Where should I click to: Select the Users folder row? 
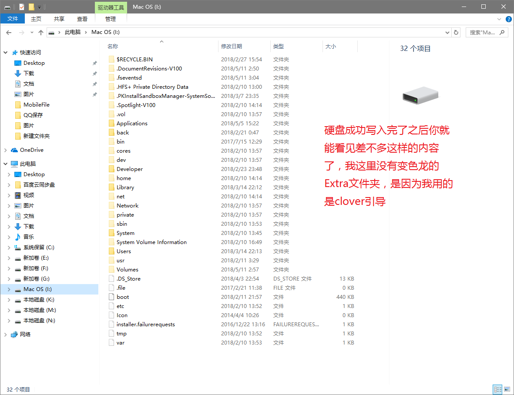coord(231,251)
